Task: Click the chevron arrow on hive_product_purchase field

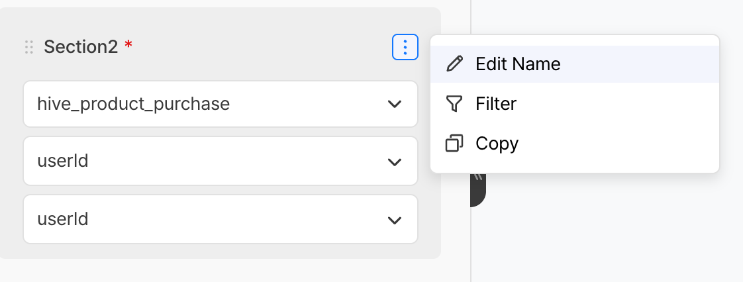Action: tap(395, 104)
